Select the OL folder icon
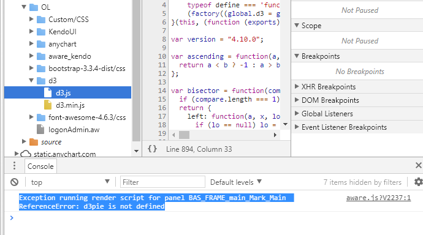The image size is (423, 235). [34, 7]
